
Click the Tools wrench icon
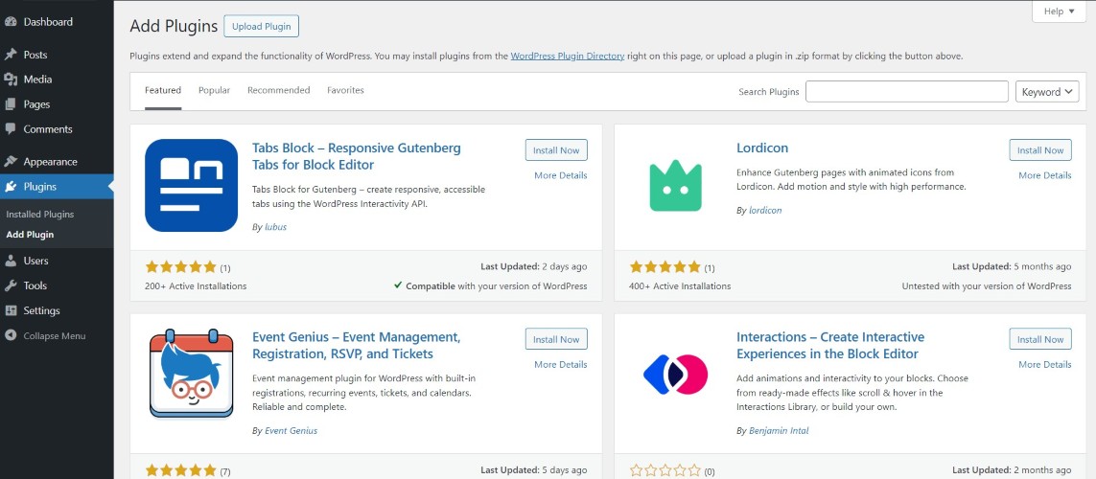[11, 285]
